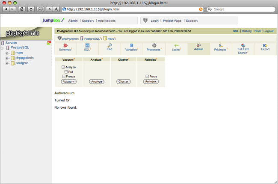The image size is (278, 184).
Task: Click the Vacuum button
Action: 68,81
